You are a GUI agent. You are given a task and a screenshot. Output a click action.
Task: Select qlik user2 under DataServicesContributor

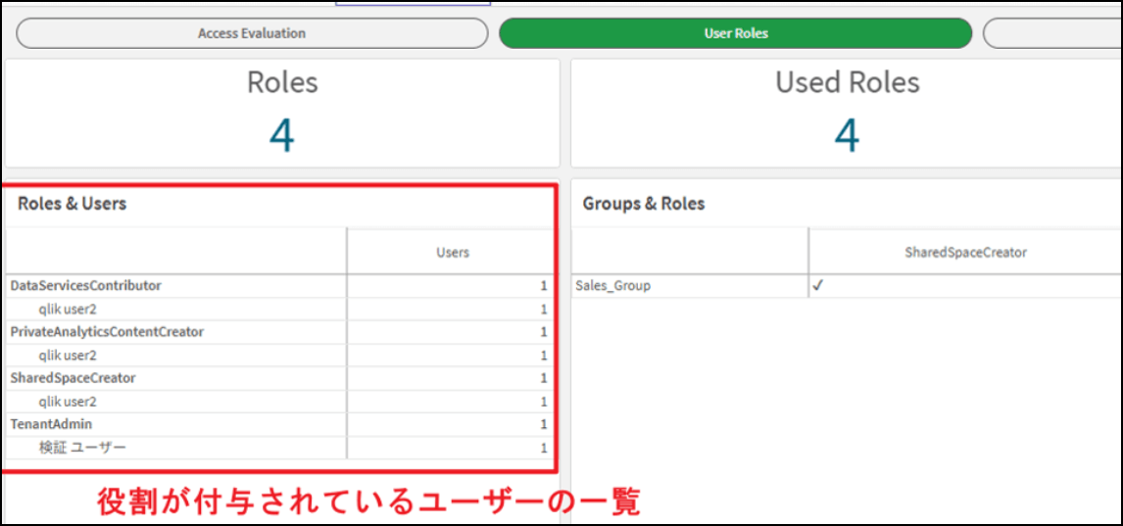(x=68, y=310)
